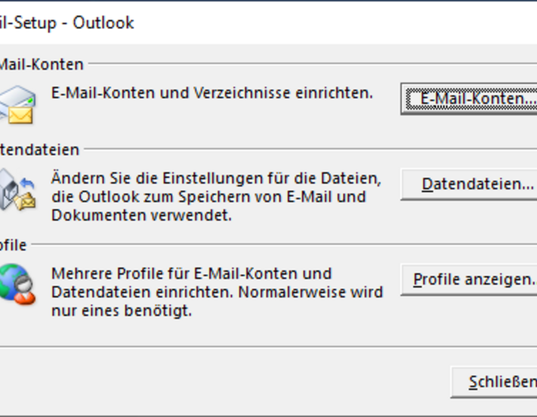Select the Profile anzeigen... button
The height and width of the screenshot is (417, 537).
pyautogui.click(x=469, y=279)
